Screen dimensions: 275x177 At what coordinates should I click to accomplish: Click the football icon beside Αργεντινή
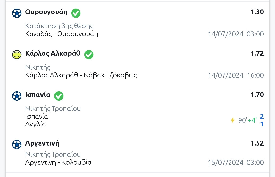click(17, 144)
